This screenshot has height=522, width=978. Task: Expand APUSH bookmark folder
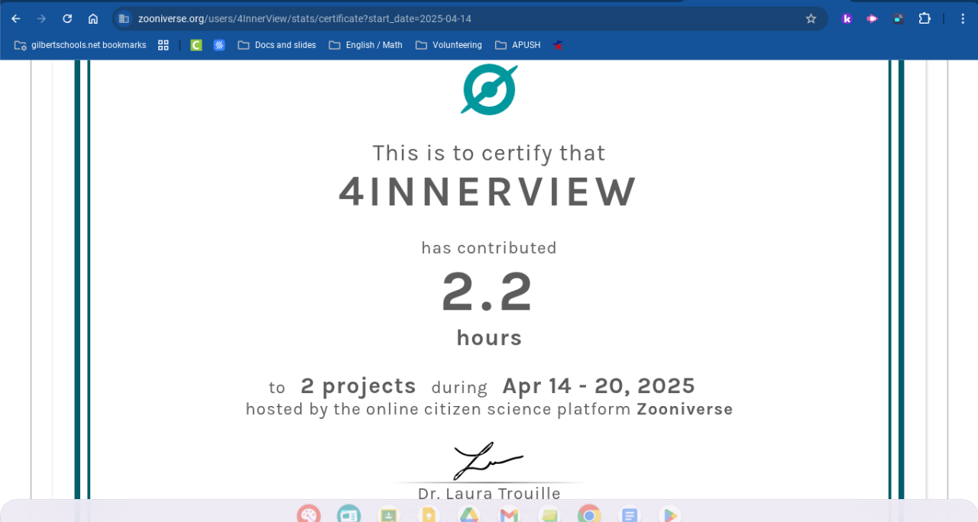[x=518, y=45]
